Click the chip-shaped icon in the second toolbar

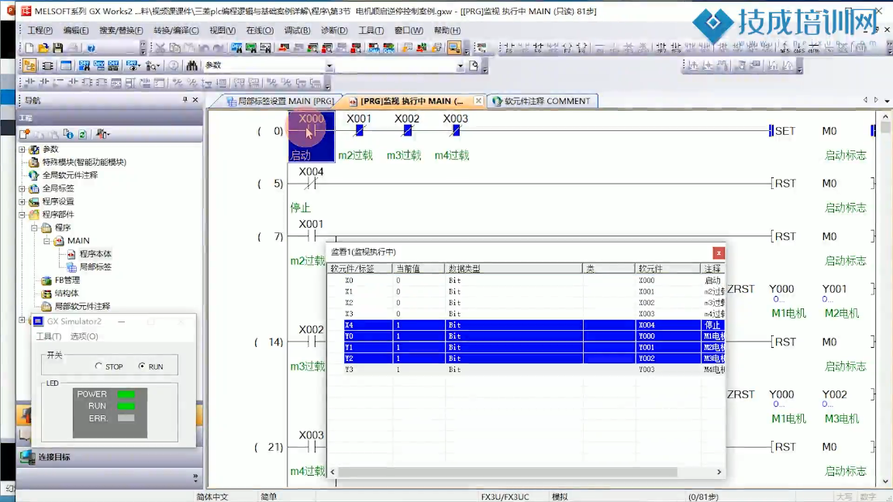pyautogui.click(x=48, y=65)
